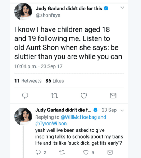Retweet the reply tweet
141x158 pixels.
pos(62,153)
